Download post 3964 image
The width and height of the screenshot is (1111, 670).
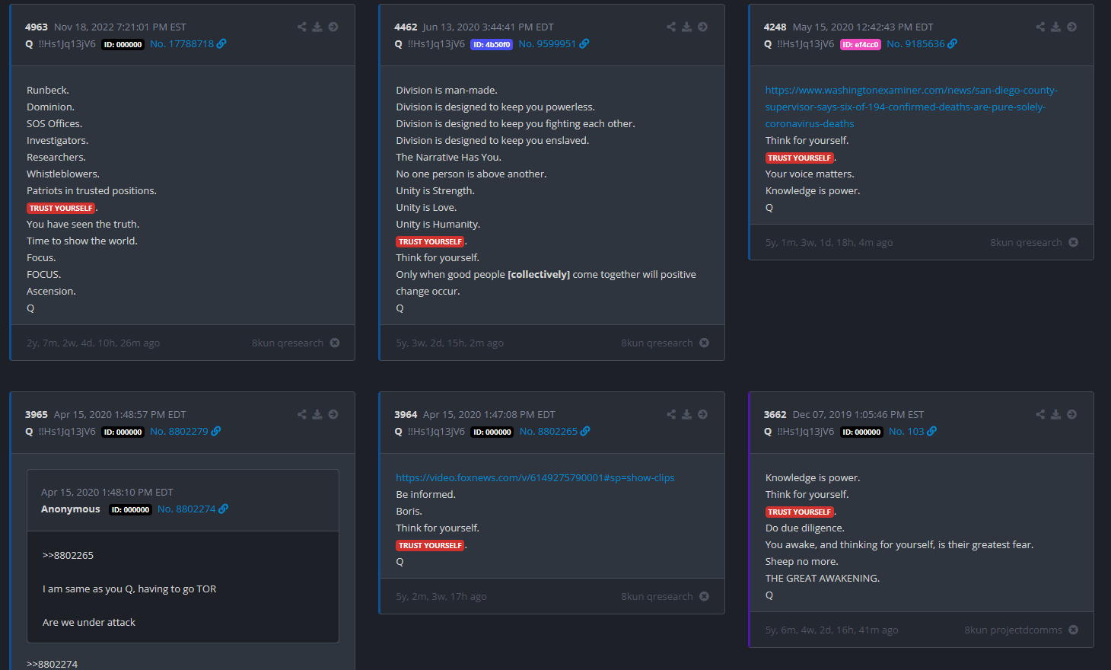click(686, 414)
